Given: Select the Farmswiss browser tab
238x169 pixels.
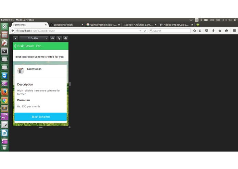Looking at the screenshot, I should [29, 25].
